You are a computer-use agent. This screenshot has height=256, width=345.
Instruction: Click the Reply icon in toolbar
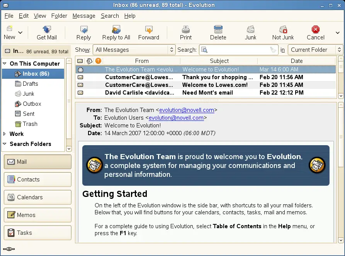click(x=83, y=30)
